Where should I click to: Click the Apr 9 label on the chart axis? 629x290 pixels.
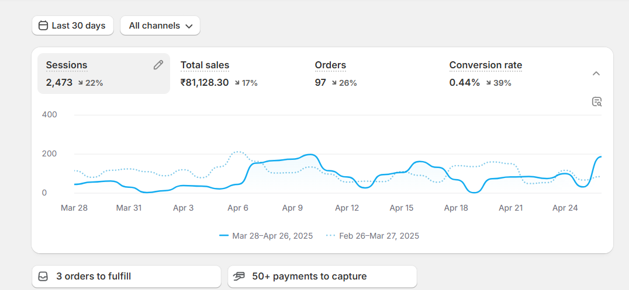click(292, 208)
